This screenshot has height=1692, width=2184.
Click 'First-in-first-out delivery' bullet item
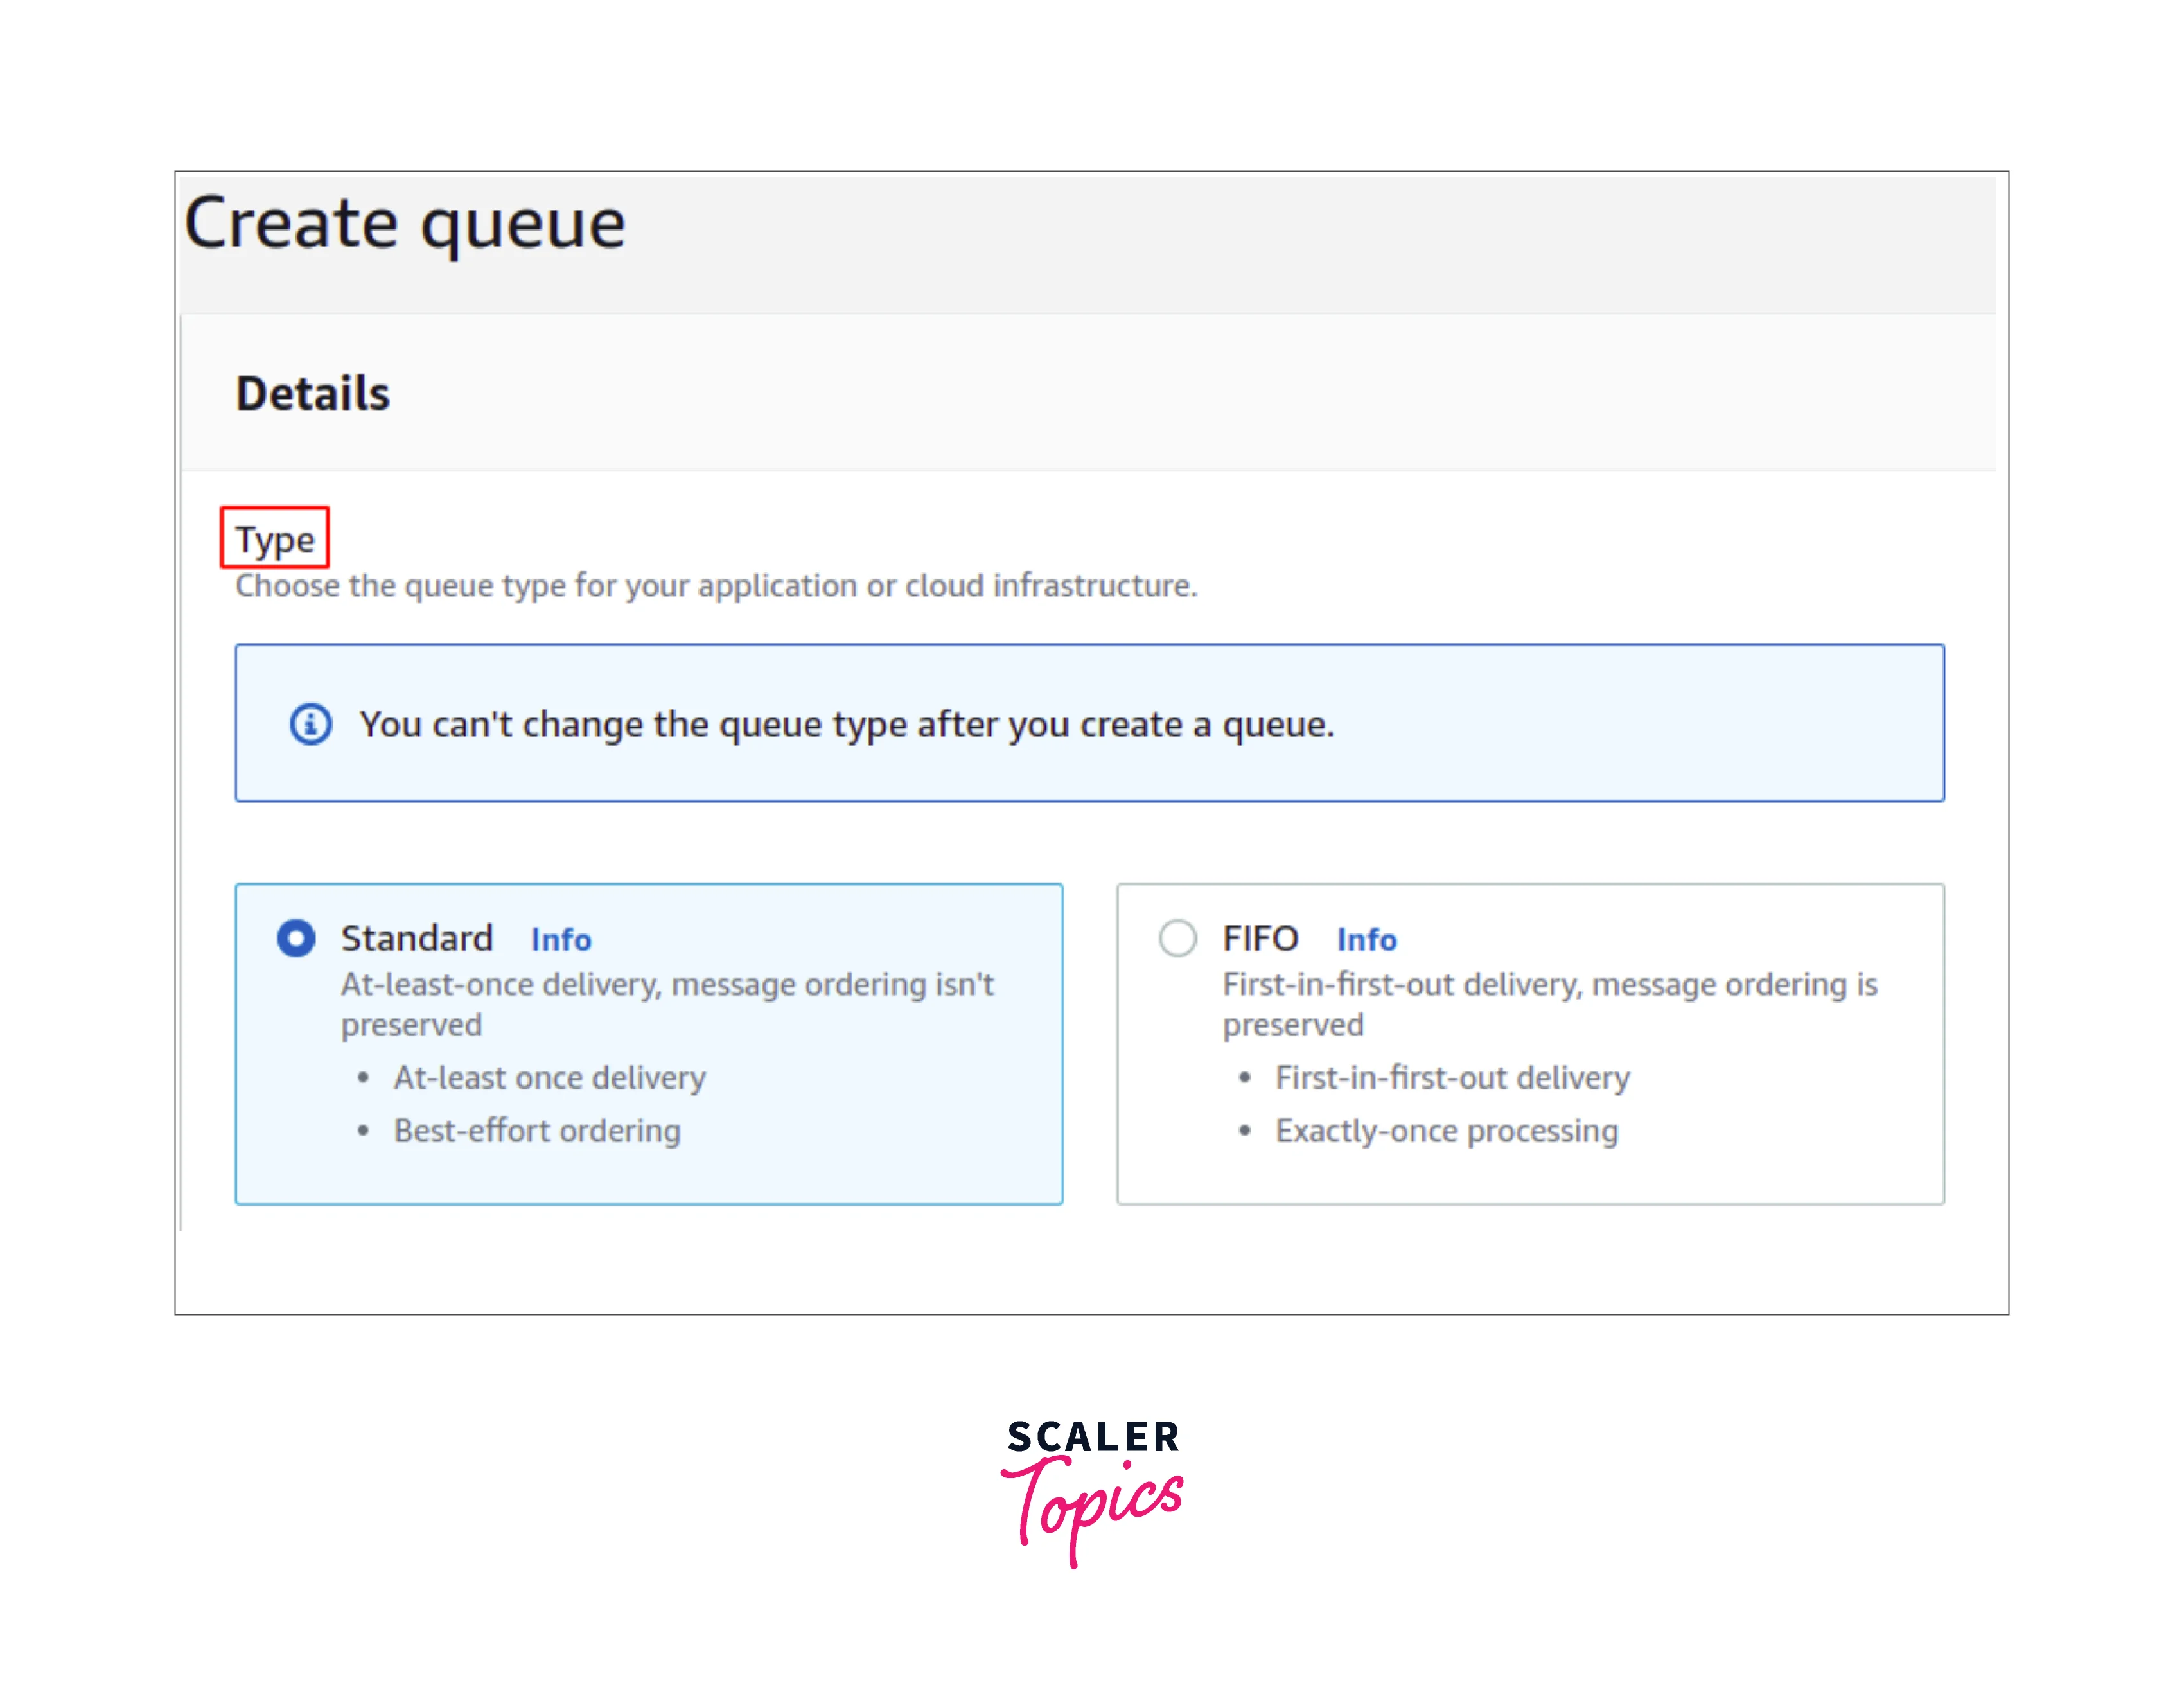(x=1452, y=1077)
